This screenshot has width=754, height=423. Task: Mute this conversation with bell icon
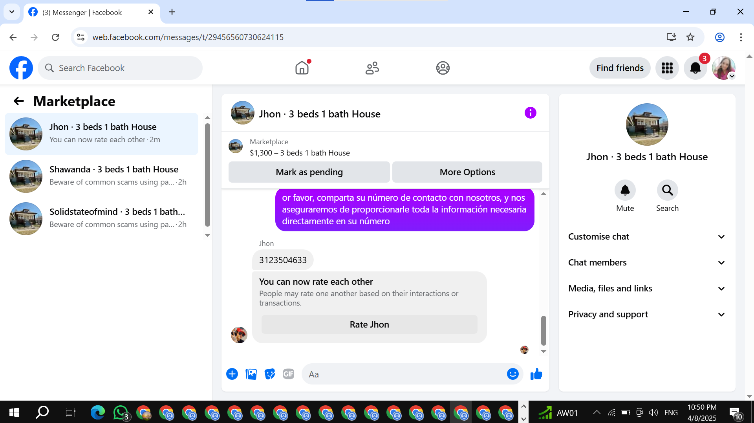click(x=625, y=190)
